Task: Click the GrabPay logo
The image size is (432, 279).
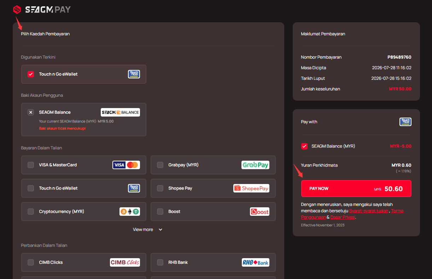Action: [x=256, y=165]
